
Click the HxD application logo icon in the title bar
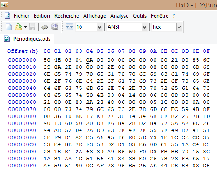[4, 5]
